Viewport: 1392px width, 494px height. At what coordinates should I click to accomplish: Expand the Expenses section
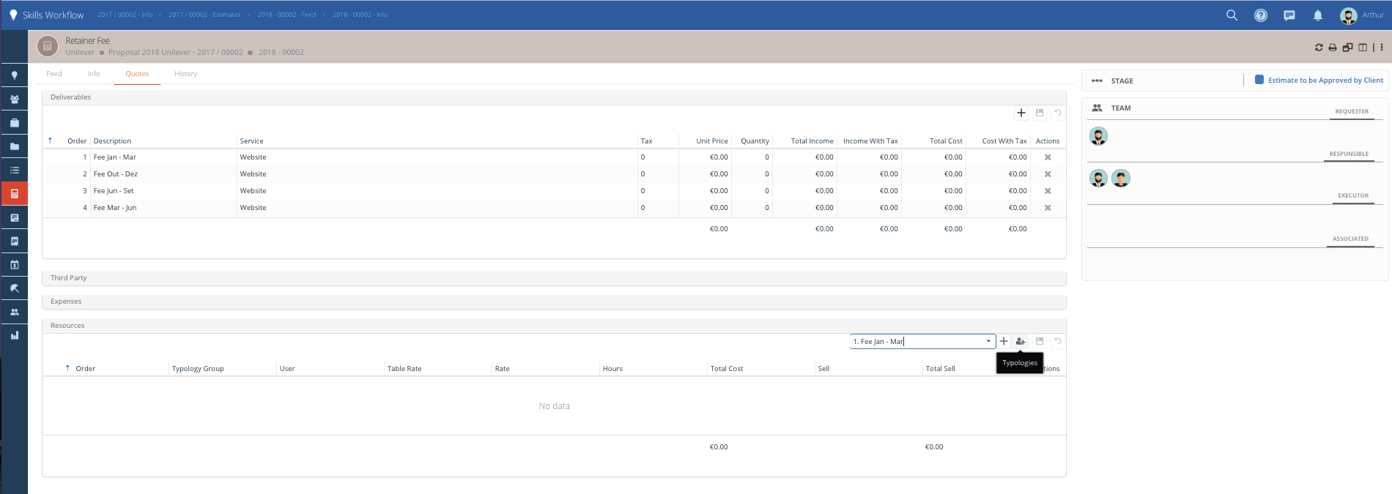pos(66,302)
